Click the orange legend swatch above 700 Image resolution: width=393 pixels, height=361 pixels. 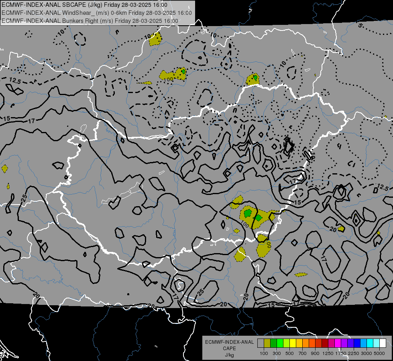pyautogui.click(x=306, y=343)
